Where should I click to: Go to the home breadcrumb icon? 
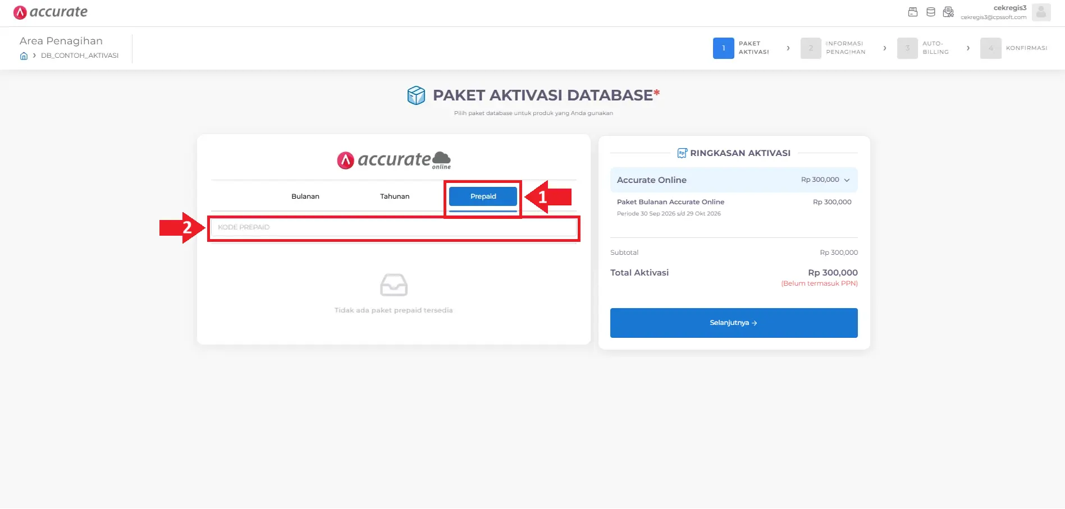[x=24, y=56]
